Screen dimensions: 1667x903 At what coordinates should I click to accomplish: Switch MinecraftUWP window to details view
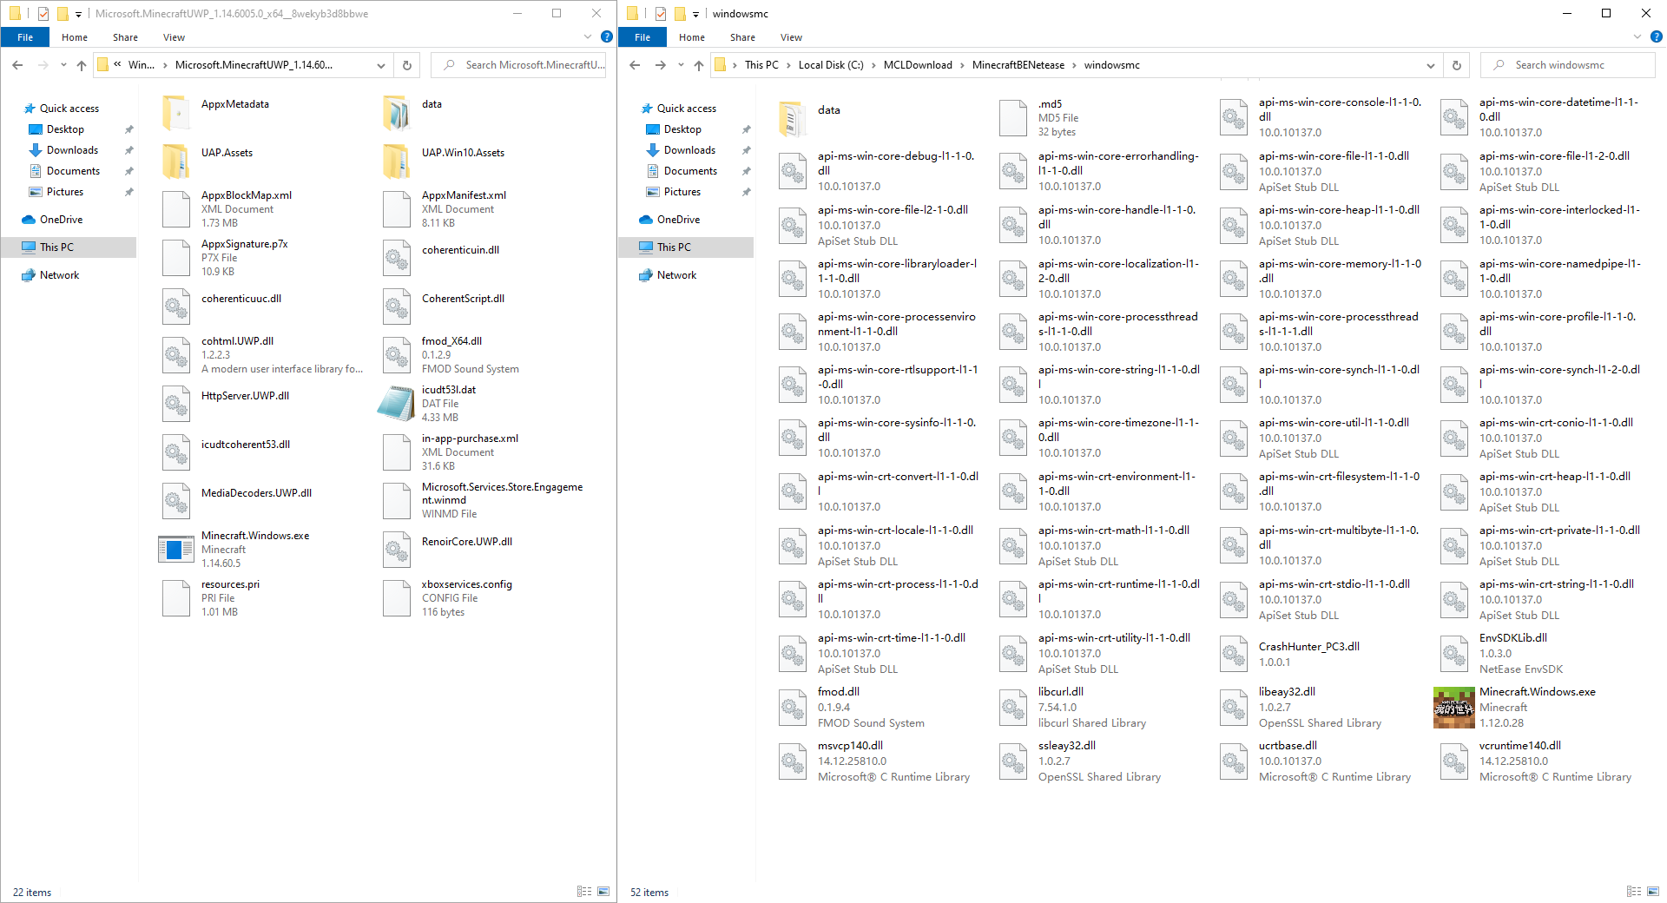584,892
